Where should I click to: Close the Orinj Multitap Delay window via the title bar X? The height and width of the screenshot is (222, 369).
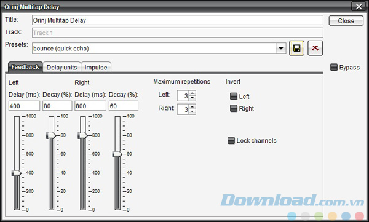pos(359,6)
